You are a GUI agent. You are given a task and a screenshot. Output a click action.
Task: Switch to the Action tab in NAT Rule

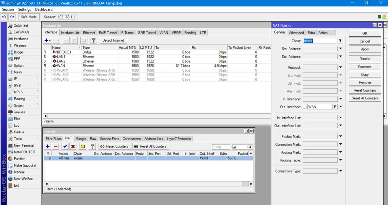point(323,33)
